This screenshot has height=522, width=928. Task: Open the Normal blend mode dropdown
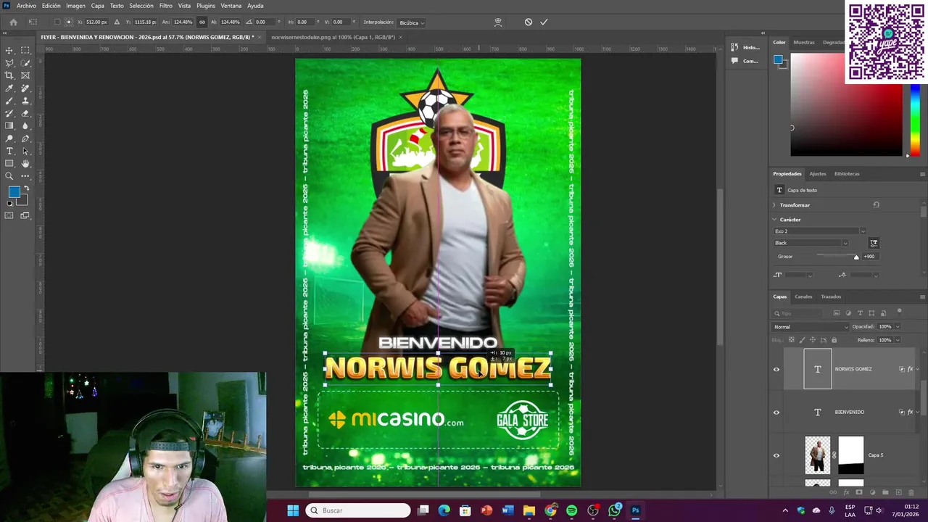(811, 327)
